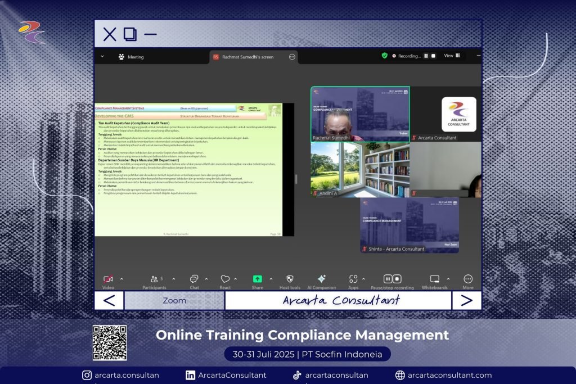Select the Rachmat Sumedhi's screen tab
This screenshot has width=576, height=384.
(247, 57)
